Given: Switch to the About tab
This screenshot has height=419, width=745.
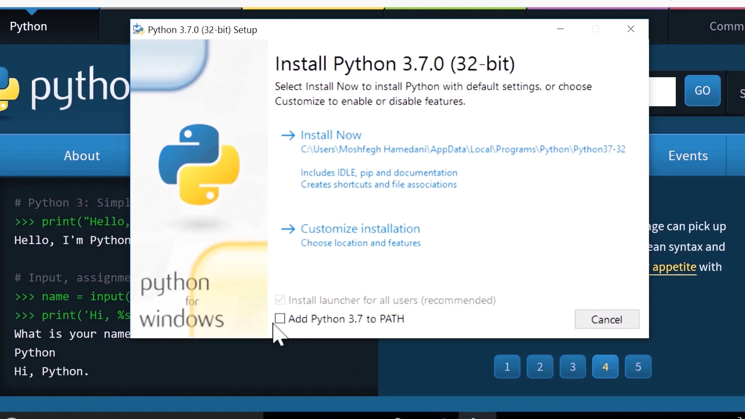Looking at the screenshot, I should coord(81,155).
